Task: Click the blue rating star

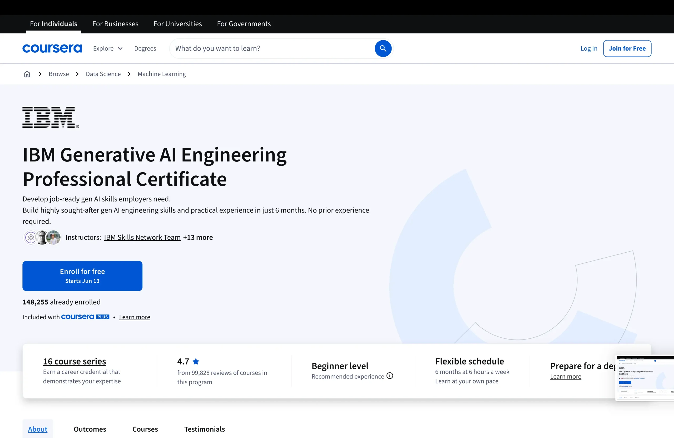Action: click(x=196, y=361)
